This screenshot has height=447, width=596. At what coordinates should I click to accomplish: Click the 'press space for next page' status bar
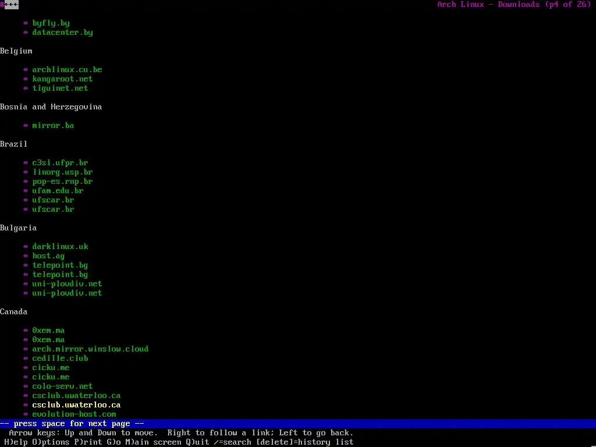298,424
